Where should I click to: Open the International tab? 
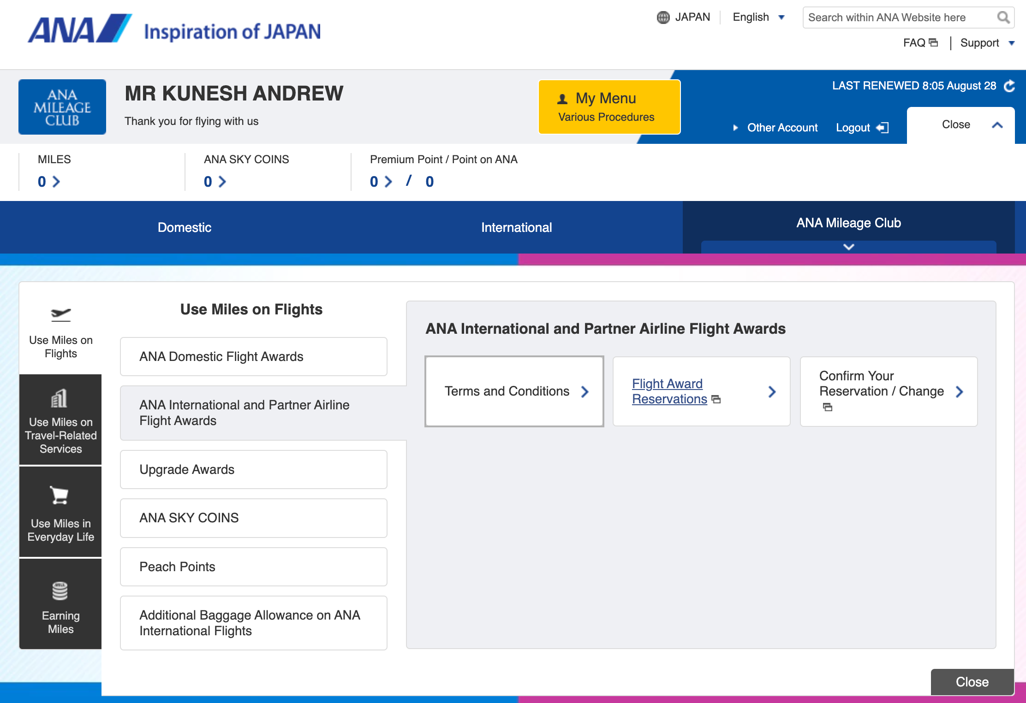point(517,227)
